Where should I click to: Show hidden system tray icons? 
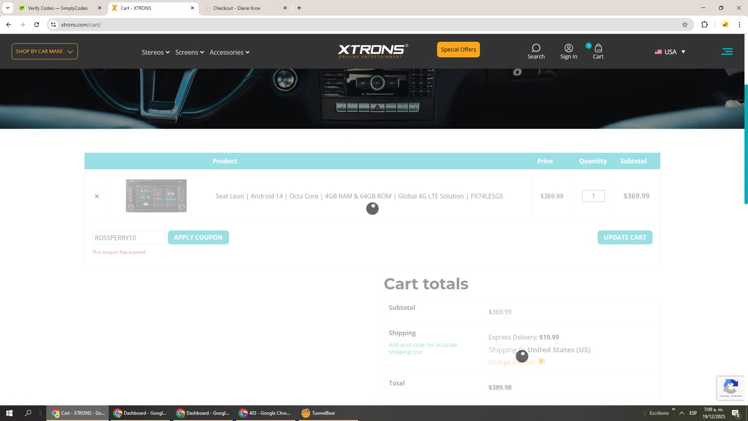682,413
